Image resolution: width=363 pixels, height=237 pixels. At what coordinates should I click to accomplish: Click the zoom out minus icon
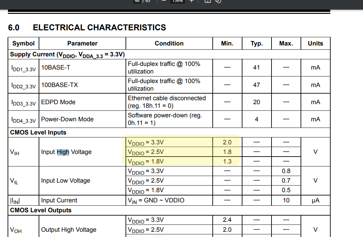(163, 1)
